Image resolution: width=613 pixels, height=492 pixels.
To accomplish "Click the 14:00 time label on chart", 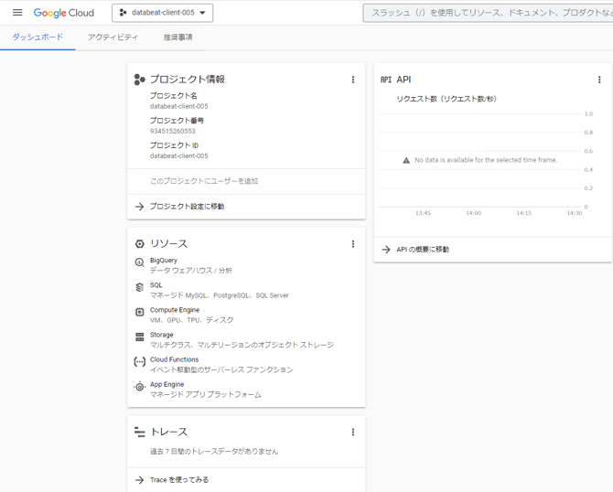I will point(473,213).
